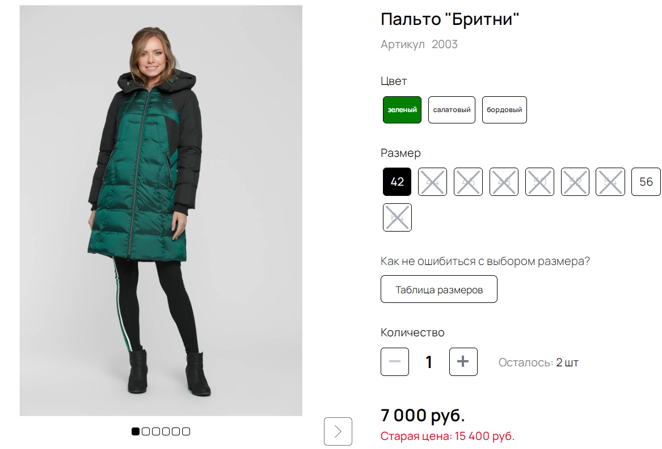Select size 42
662x449 pixels.
[x=397, y=182]
